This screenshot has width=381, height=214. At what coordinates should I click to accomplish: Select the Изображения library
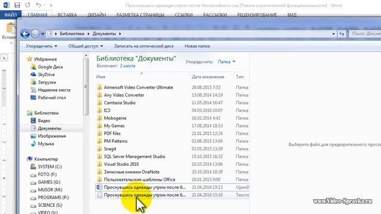(x=52, y=136)
